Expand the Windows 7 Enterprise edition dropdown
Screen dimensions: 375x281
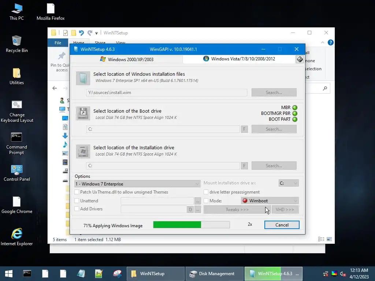point(138,184)
